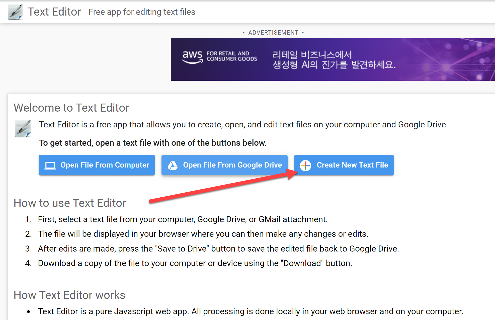
Task: Click the How Text Editor works heading
Action: [x=69, y=295]
